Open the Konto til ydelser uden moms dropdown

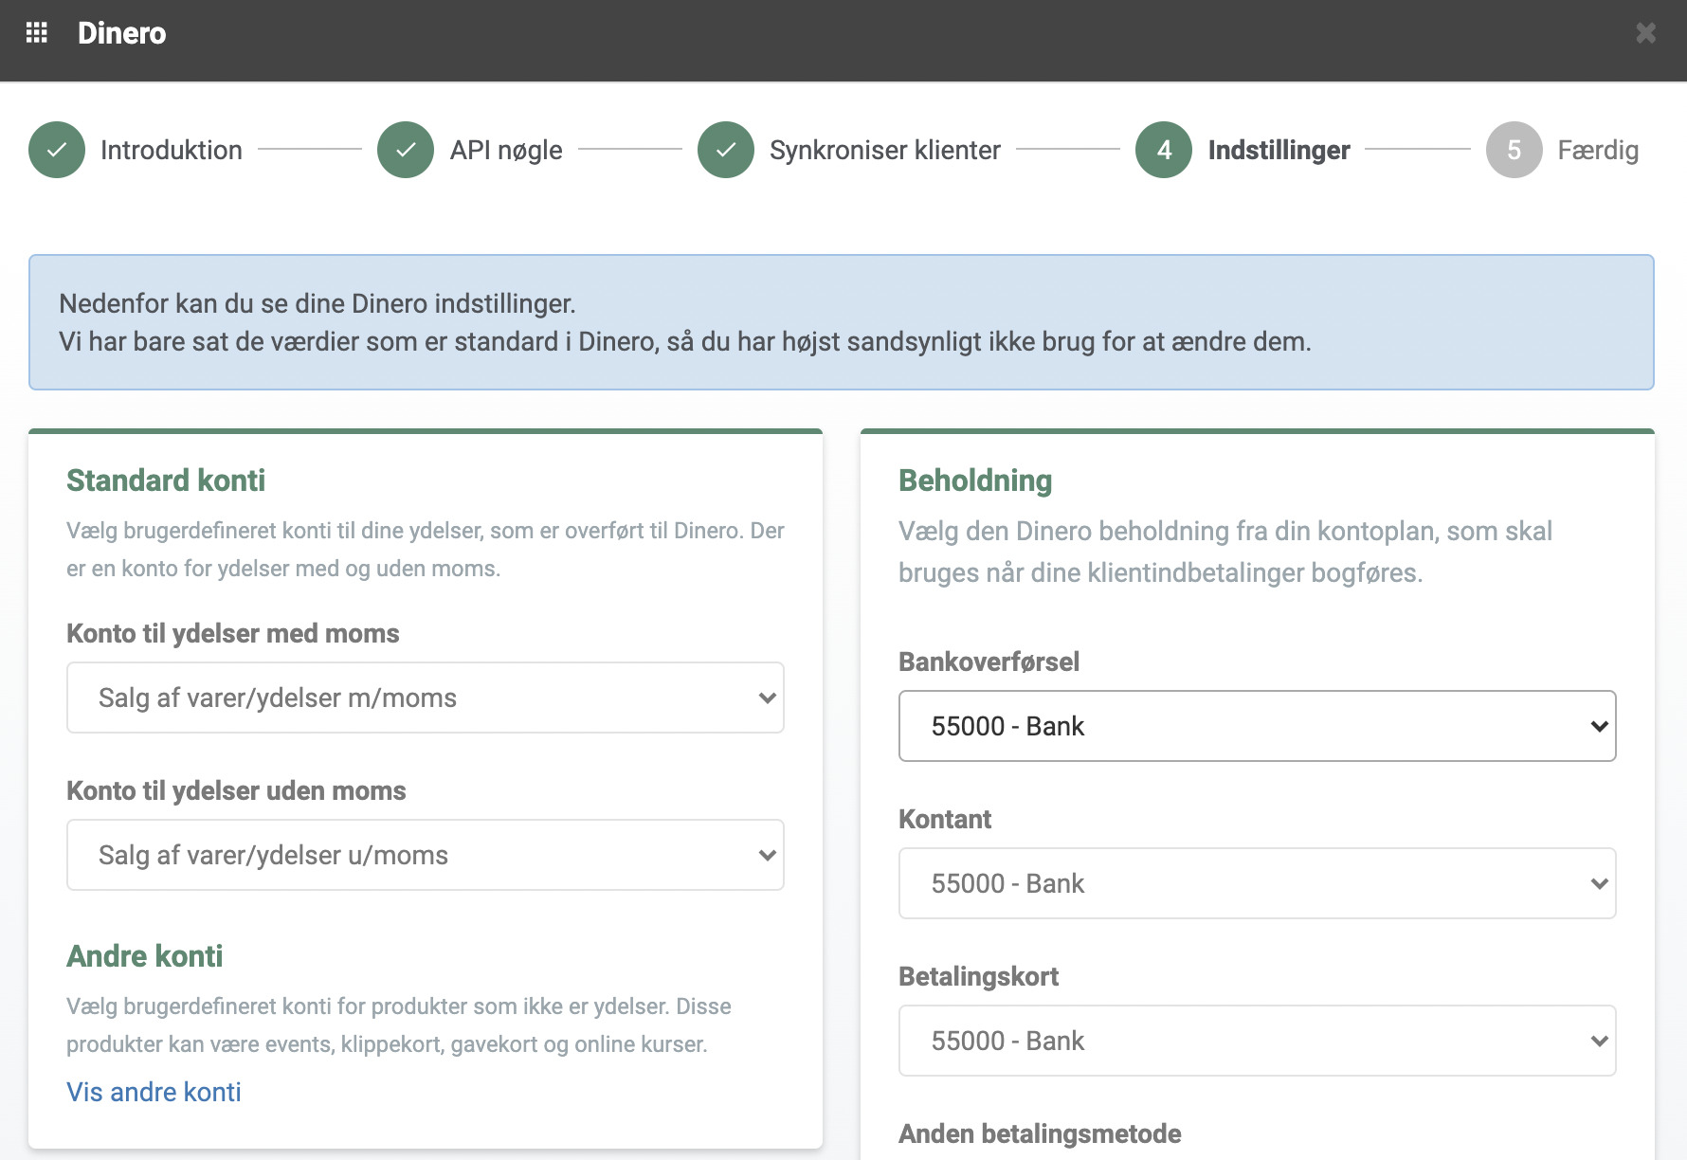tap(426, 855)
